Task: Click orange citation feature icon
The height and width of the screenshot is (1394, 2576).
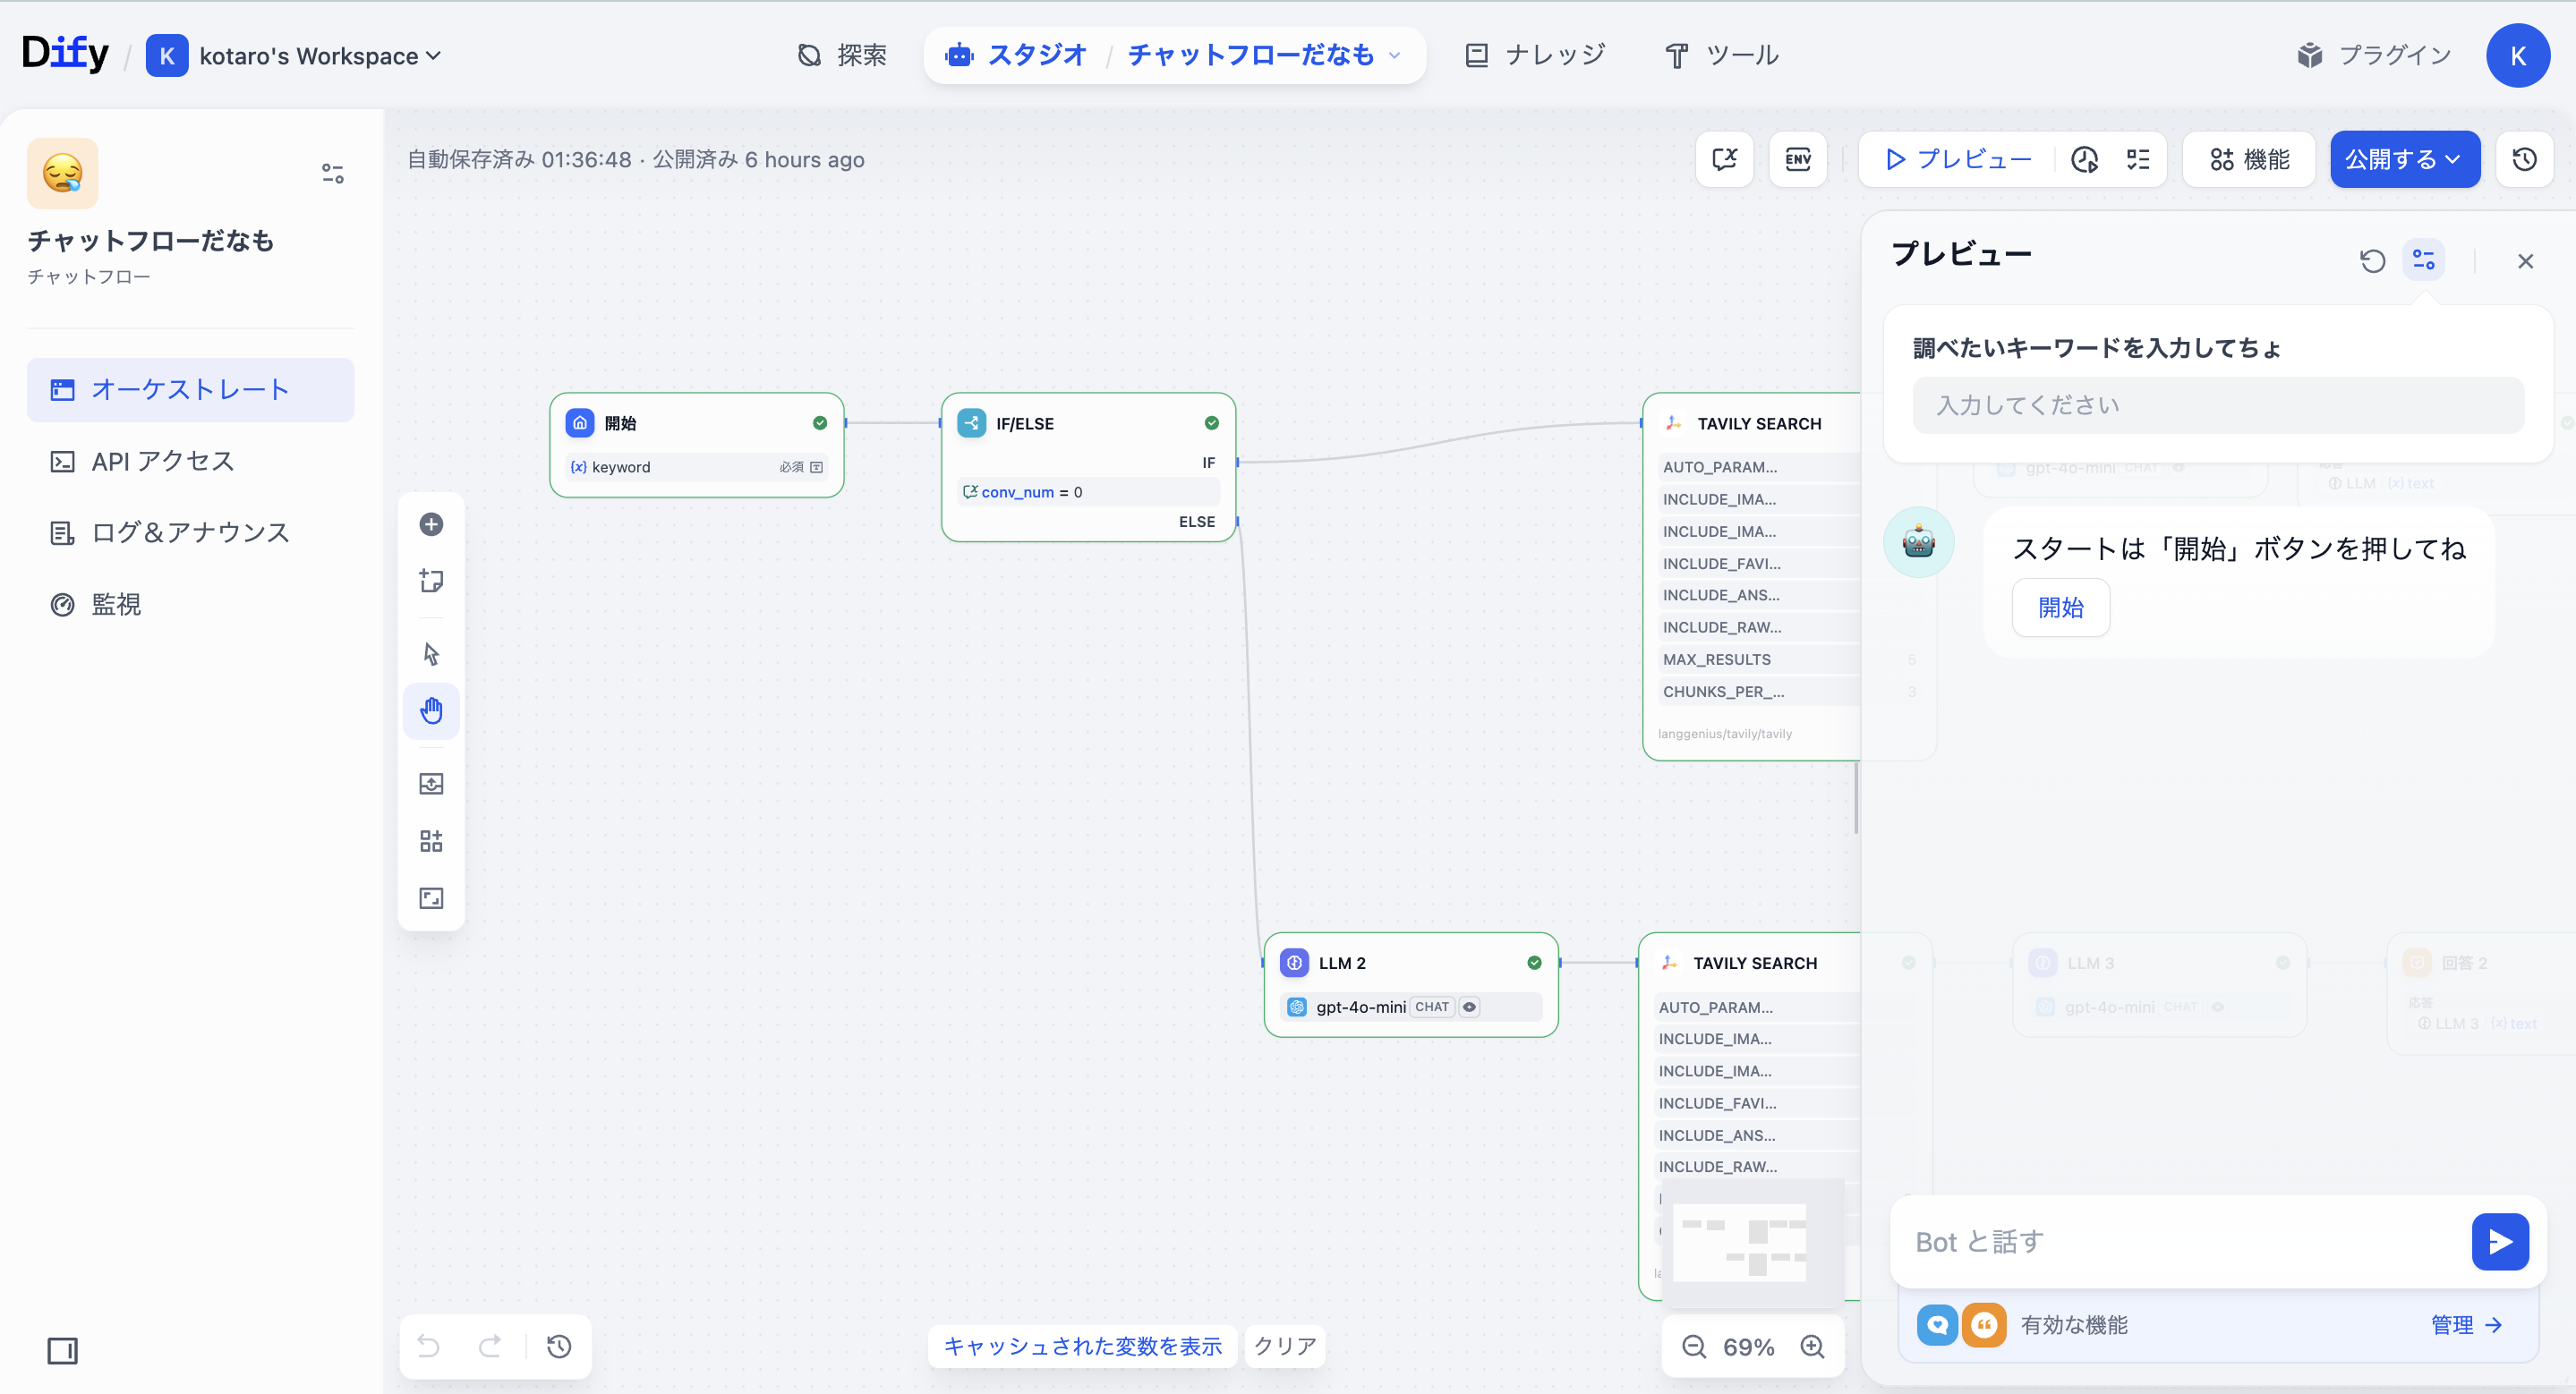Action: [x=1984, y=1325]
